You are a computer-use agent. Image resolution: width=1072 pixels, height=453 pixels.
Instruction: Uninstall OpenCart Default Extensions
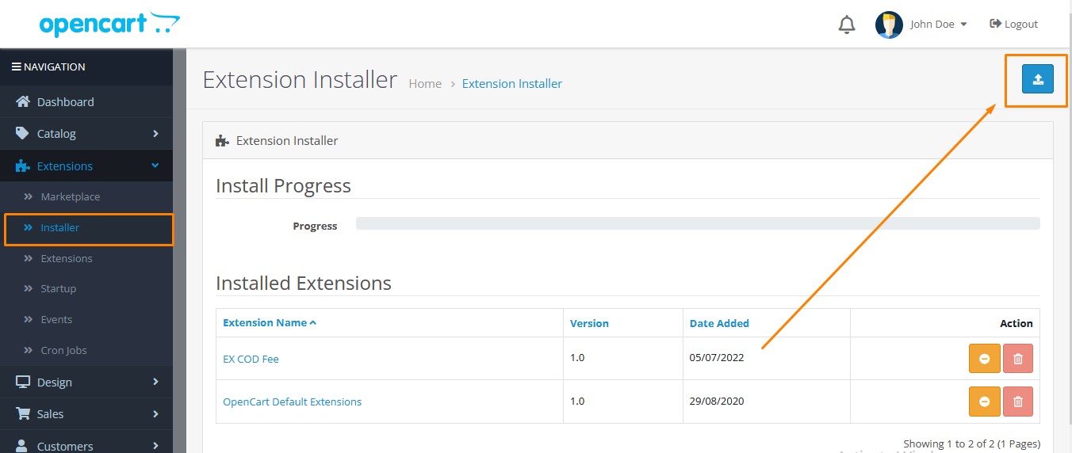[x=984, y=402]
